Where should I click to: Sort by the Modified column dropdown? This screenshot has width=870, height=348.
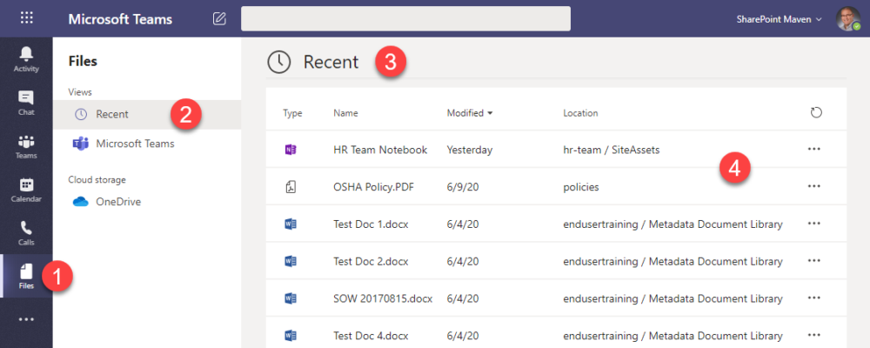(x=470, y=113)
